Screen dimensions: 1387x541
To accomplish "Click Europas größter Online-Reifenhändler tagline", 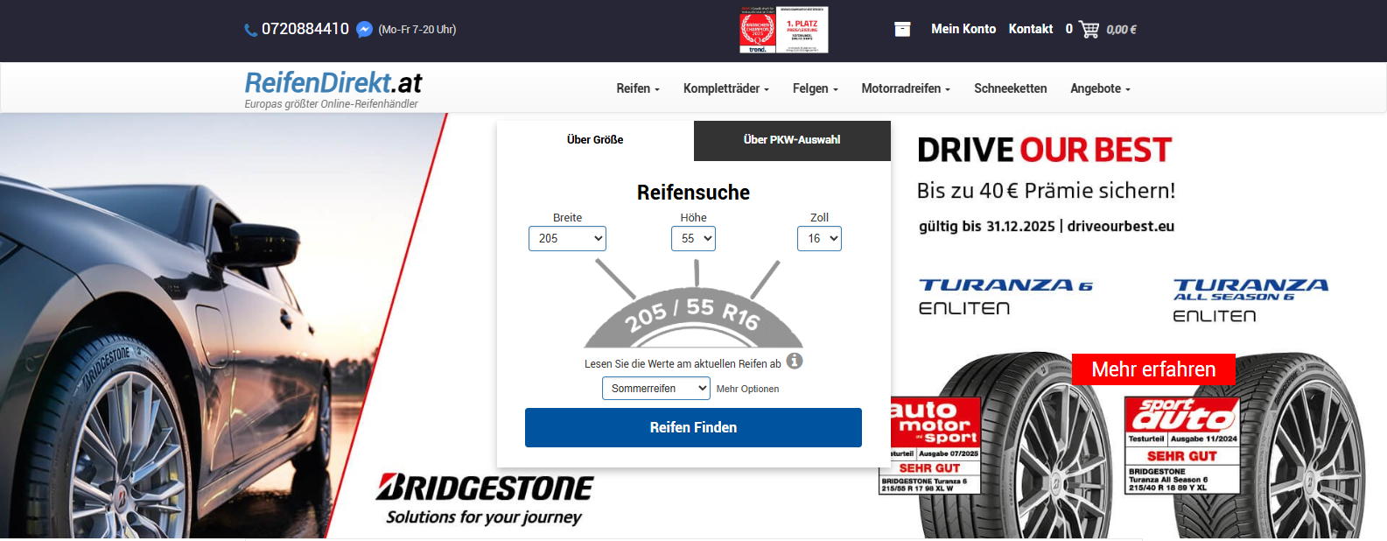I will point(331,104).
